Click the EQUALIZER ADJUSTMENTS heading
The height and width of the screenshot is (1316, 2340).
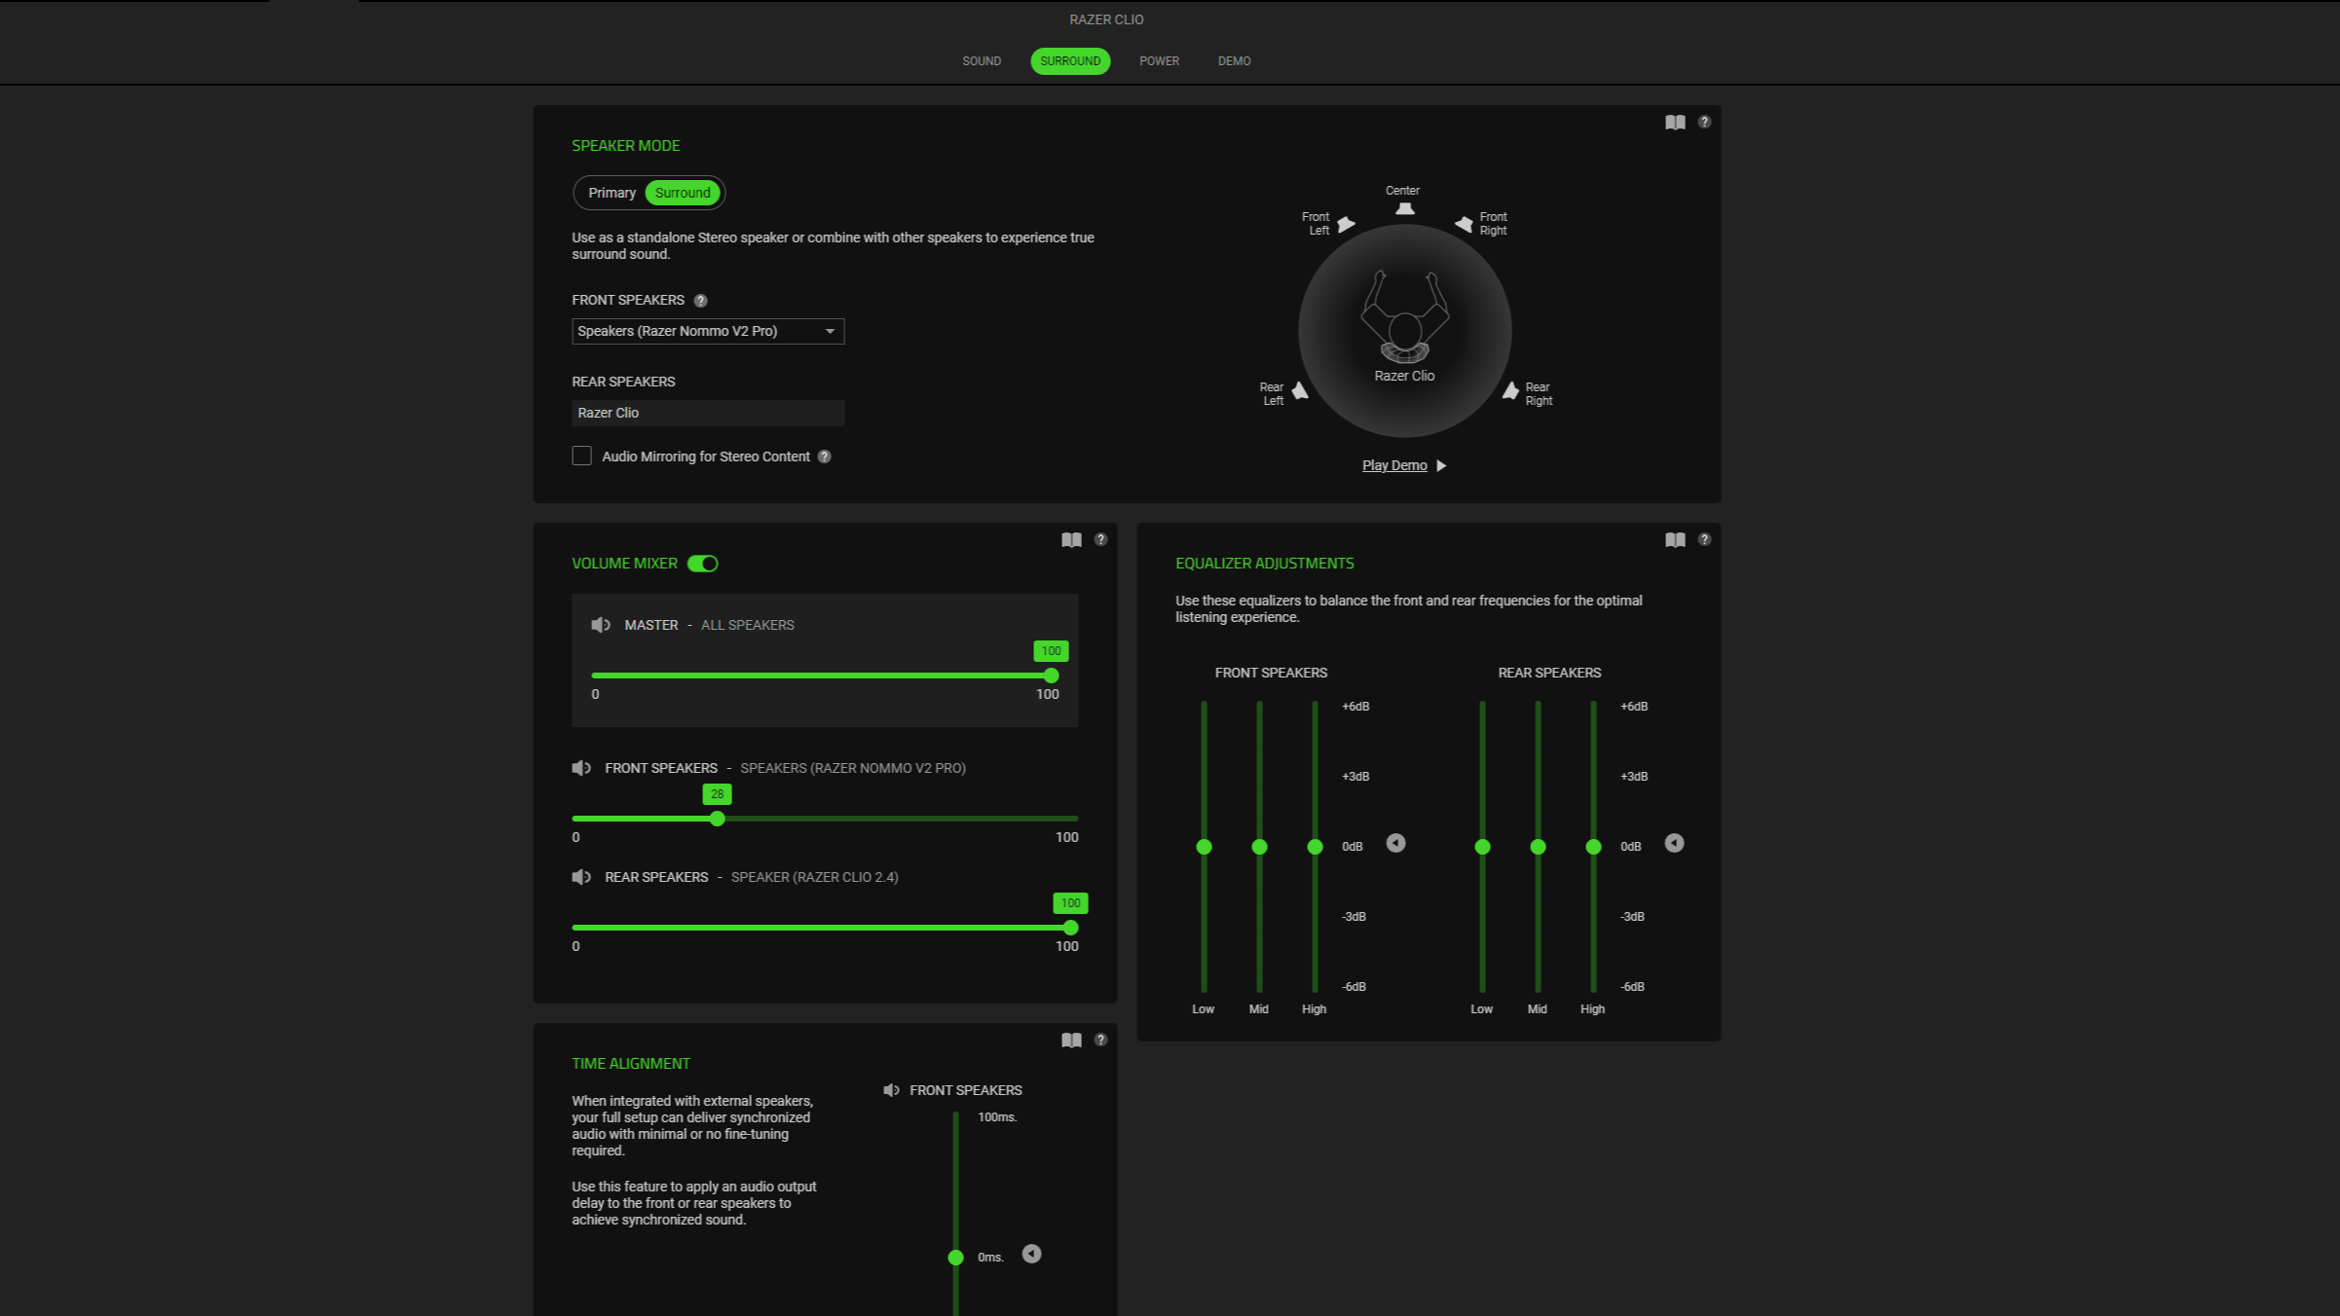pos(1264,564)
